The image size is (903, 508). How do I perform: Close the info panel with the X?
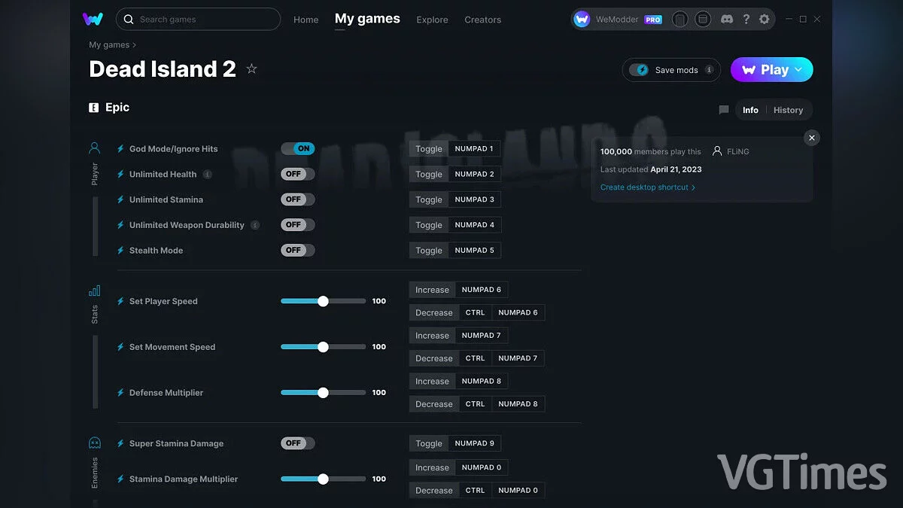click(x=811, y=138)
